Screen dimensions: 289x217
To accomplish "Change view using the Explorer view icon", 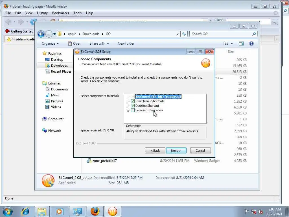I will [x=226, y=44].
